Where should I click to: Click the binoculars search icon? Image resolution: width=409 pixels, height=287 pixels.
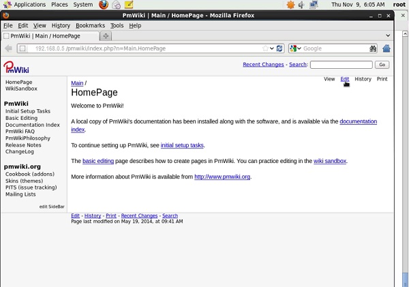click(x=373, y=48)
